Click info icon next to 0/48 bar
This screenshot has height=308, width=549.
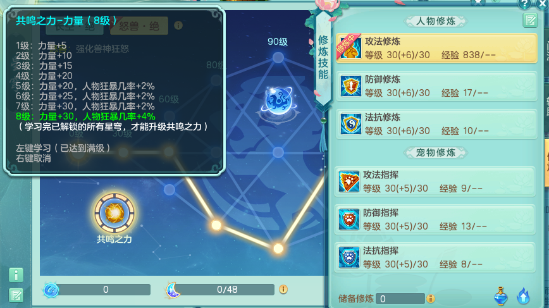click(x=283, y=290)
